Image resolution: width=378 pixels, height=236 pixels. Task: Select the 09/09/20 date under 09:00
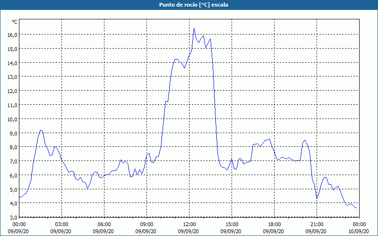coord(146,231)
